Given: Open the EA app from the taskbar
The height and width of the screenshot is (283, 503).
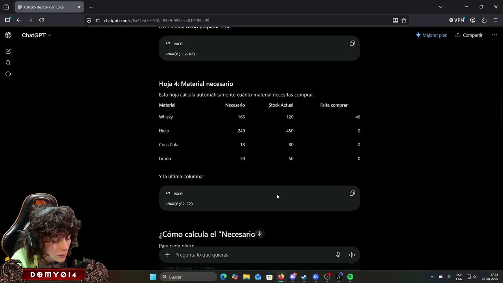Looking at the screenshot, I should (316, 277).
